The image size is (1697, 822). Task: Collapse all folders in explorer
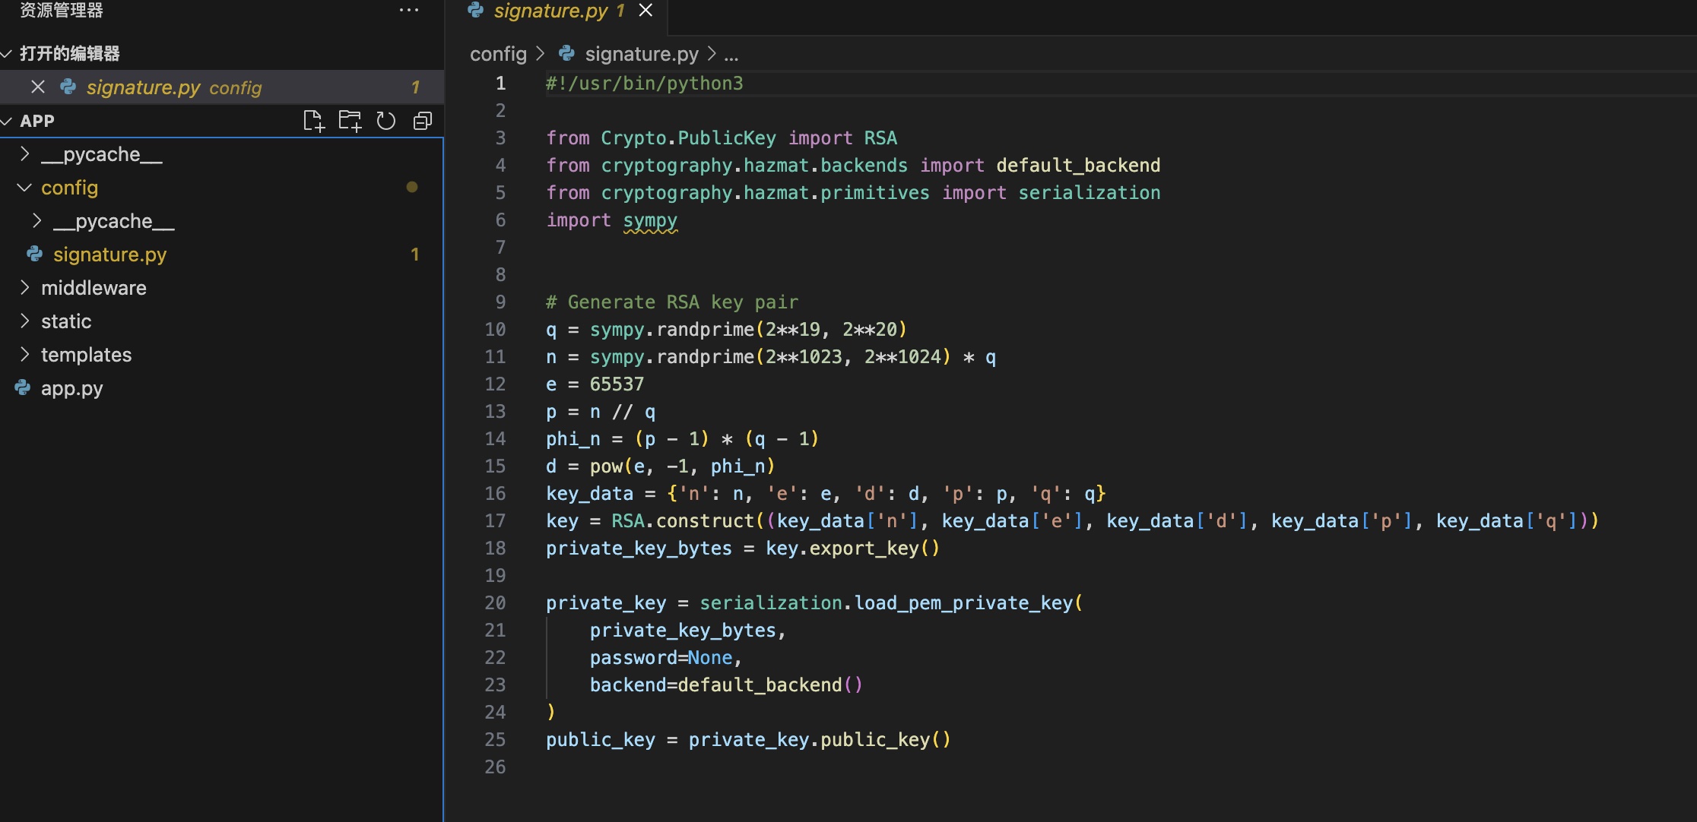tap(423, 121)
